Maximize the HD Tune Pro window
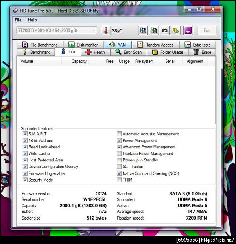 click(199, 9)
